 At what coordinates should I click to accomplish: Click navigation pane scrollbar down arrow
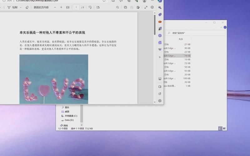point(82,125)
